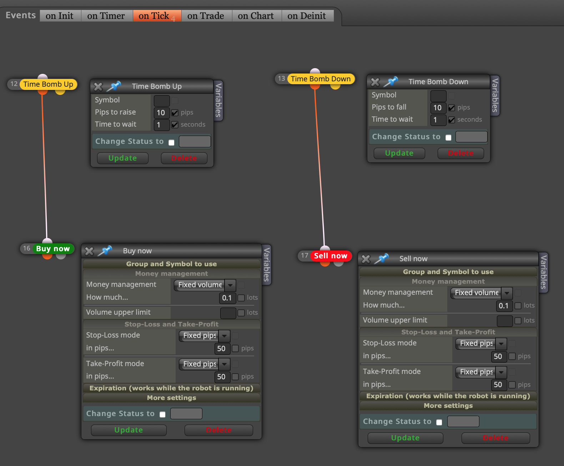The width and height of the screenshot is (564, 466).
Task: Open Money management dropdown in Buy now
Action: click(x=205, y=285)
